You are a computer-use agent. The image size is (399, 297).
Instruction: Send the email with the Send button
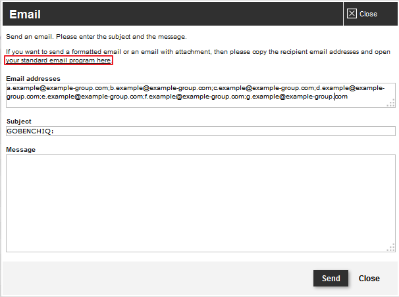331,278
